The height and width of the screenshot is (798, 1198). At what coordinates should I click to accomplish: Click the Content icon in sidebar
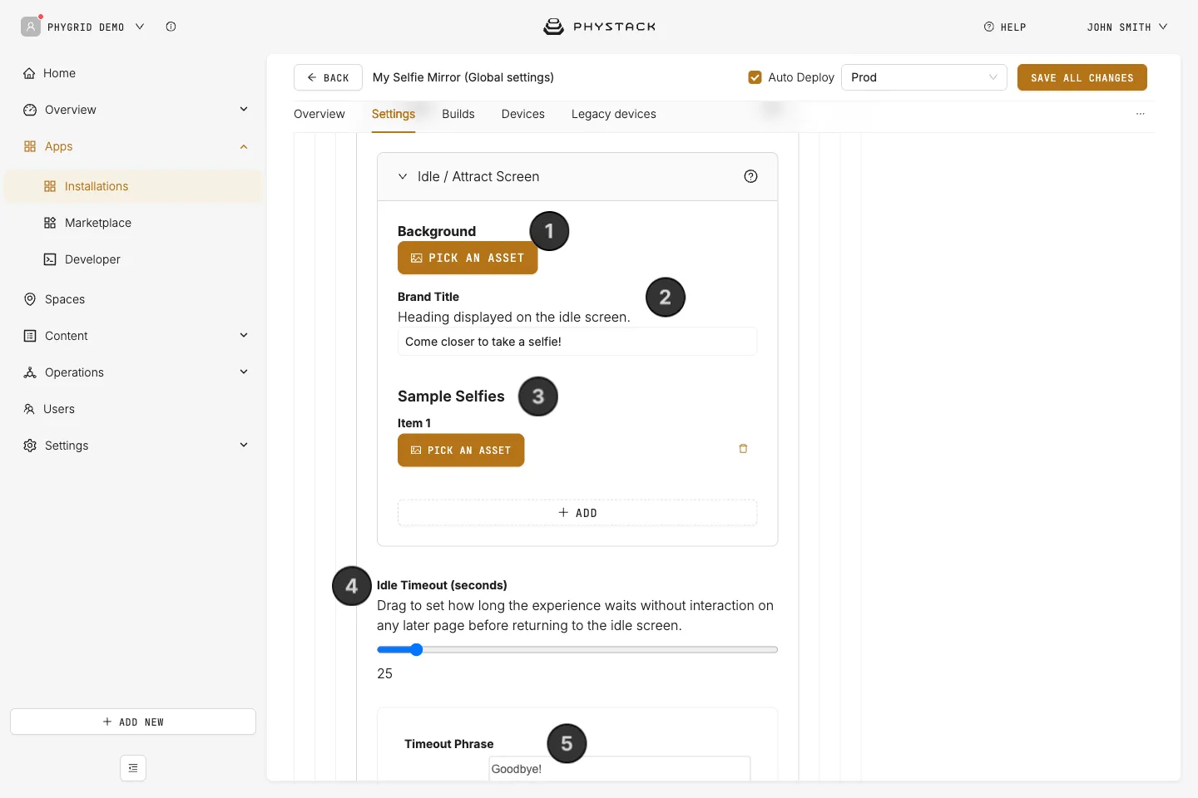tap(30, 336)
